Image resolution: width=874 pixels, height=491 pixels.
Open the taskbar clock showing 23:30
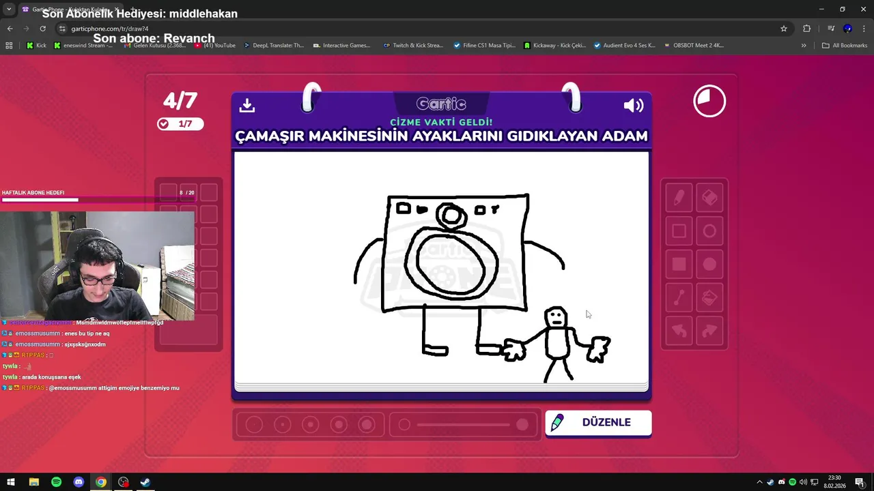834,482
